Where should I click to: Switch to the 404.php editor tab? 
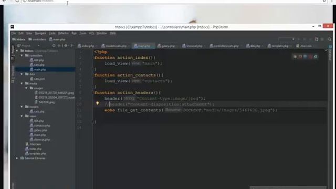click(254, 46)
